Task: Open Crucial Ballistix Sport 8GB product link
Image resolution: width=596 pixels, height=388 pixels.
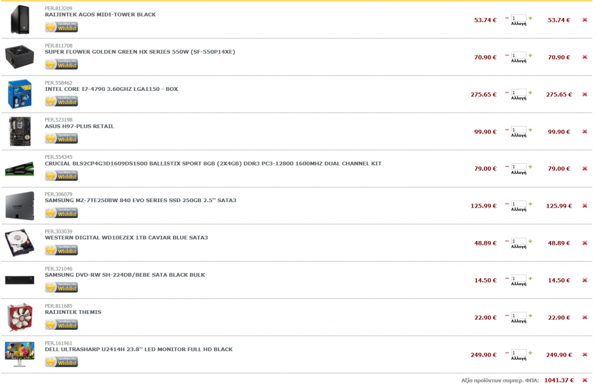Action: point(213,163)
